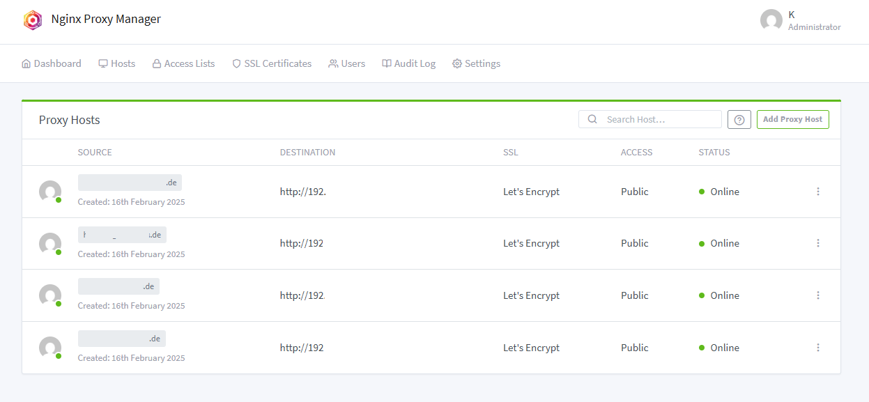
Task: Open actions menu for first proxy host
Action: (818, 192)
